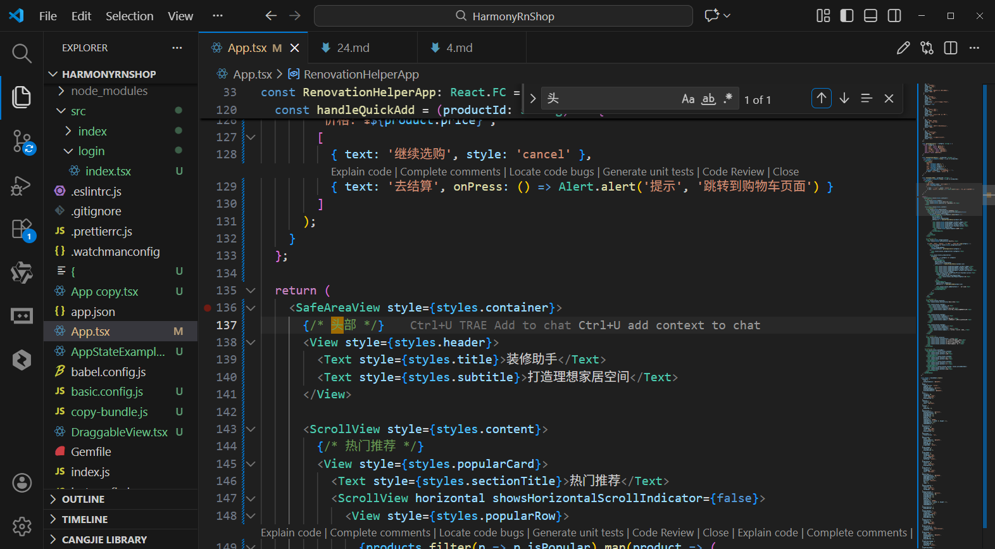
Task: Toggle Use Regular Expression in find
Action: tap(728, 99)
